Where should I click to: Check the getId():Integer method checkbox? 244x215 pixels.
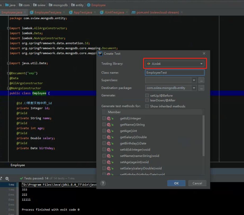tap(104, 118)
